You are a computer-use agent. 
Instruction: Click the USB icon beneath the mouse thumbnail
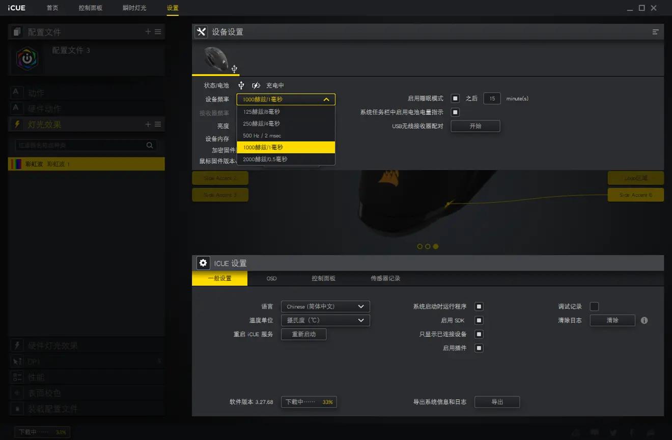point(234,69)
